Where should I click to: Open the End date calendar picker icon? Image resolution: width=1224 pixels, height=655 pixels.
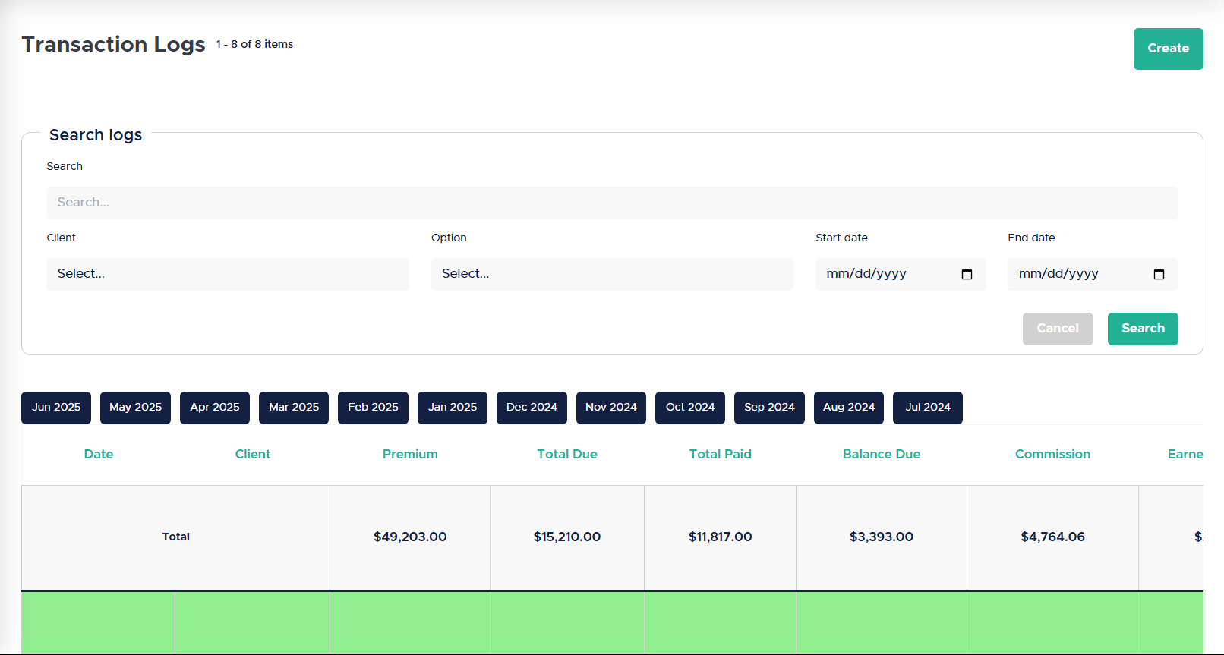tap(1159, 274)
